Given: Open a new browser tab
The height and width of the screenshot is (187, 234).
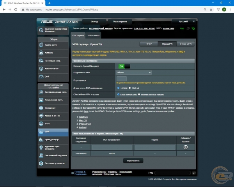Looking at the screenshot, I should [49, 3].
